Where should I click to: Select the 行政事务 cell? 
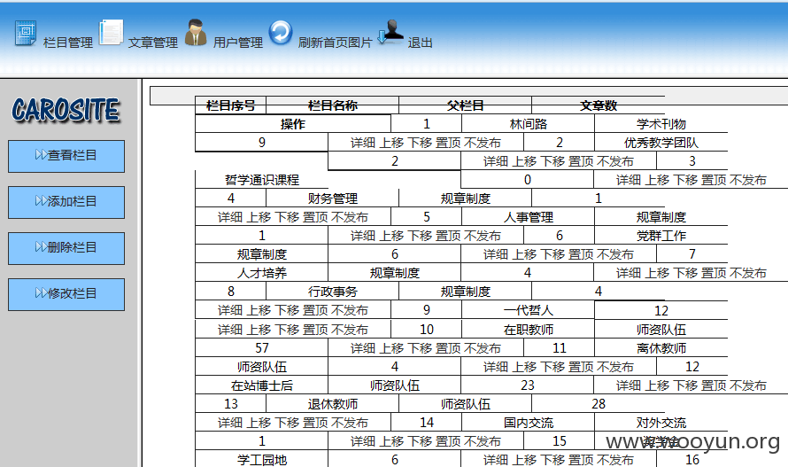tap(333, 292)
